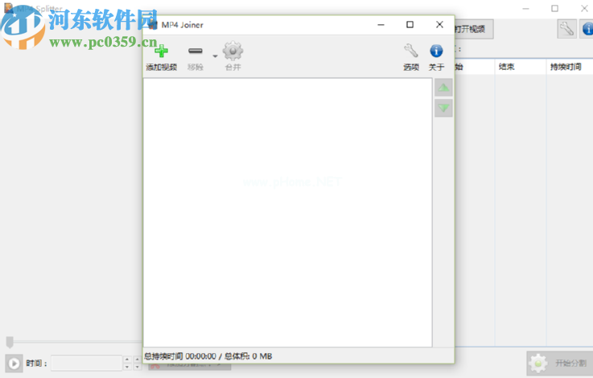Click the green plus Add Video icon
Screen dimensions: 593x378
[x=161, y=51]
